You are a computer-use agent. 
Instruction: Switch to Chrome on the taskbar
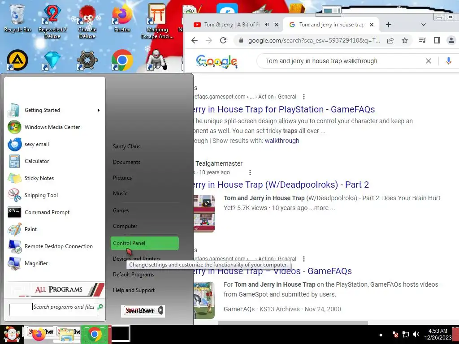[x=94, y=334]
